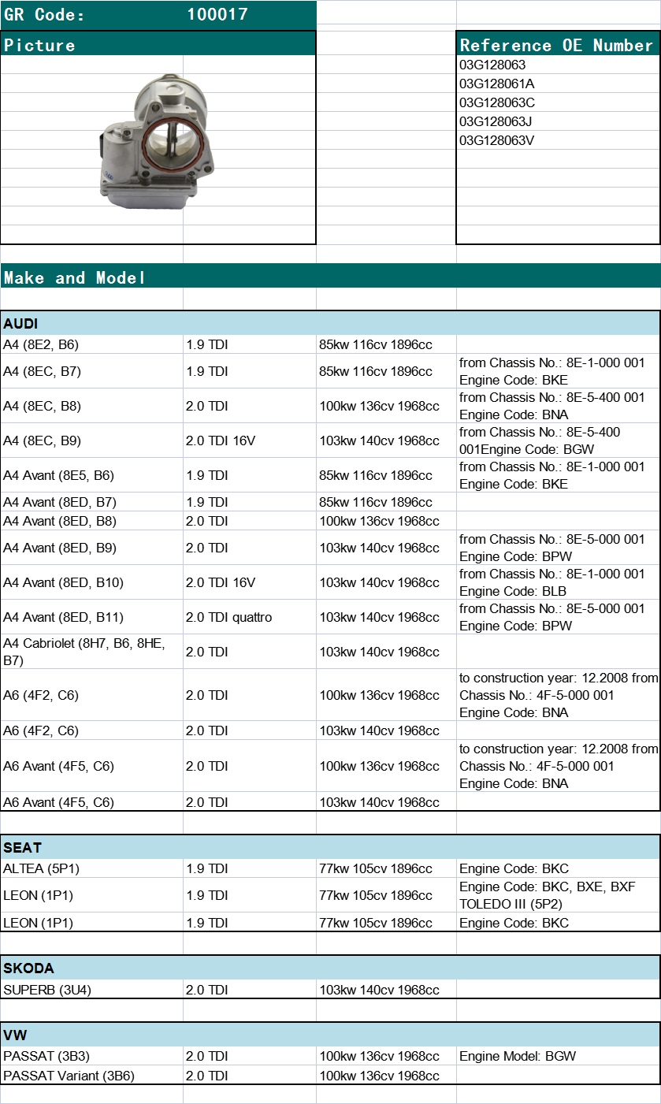Select OE number 03G128061A
The height and width of the screenshot is (1104, 661).
[558, 84]
